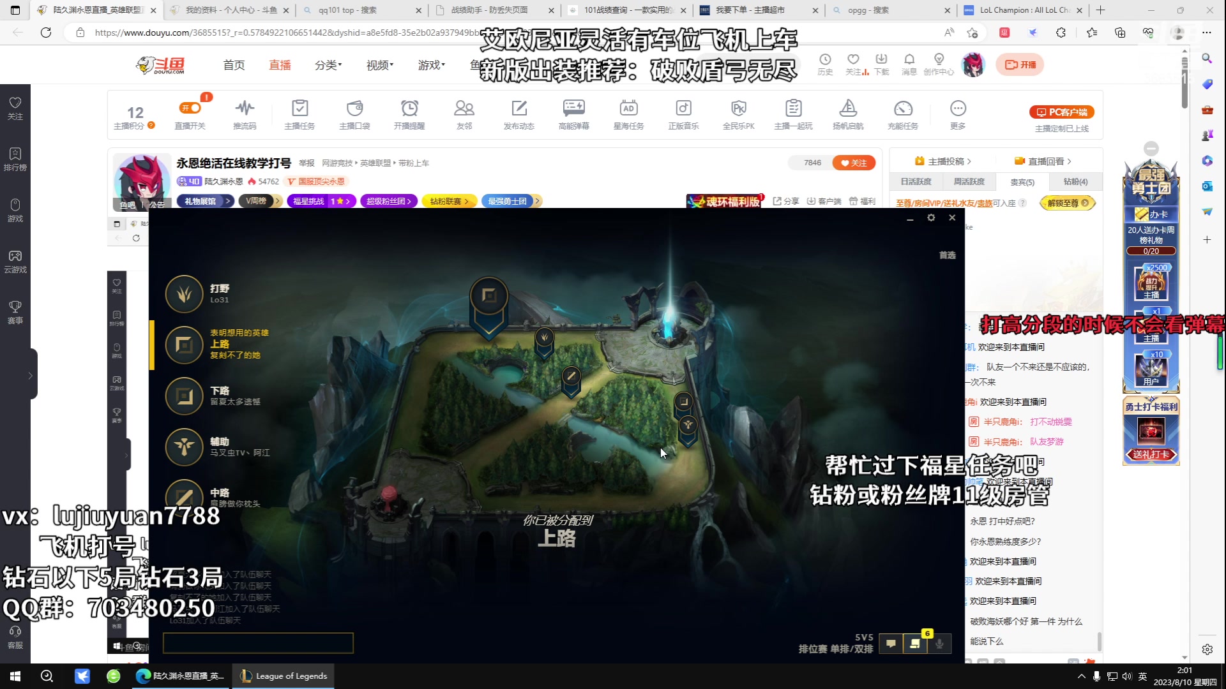Open the 更多 more tools icon

tap(958, 115)
